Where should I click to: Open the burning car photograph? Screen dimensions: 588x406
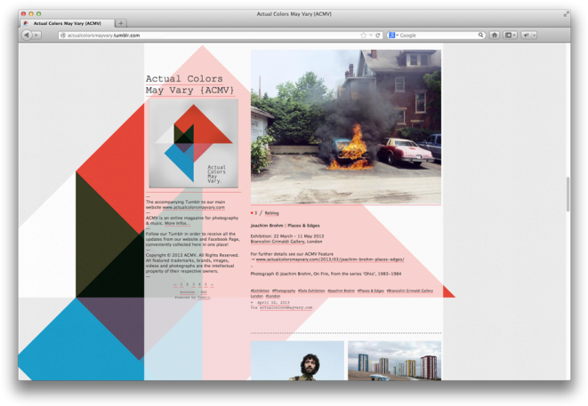click(345, 125)
